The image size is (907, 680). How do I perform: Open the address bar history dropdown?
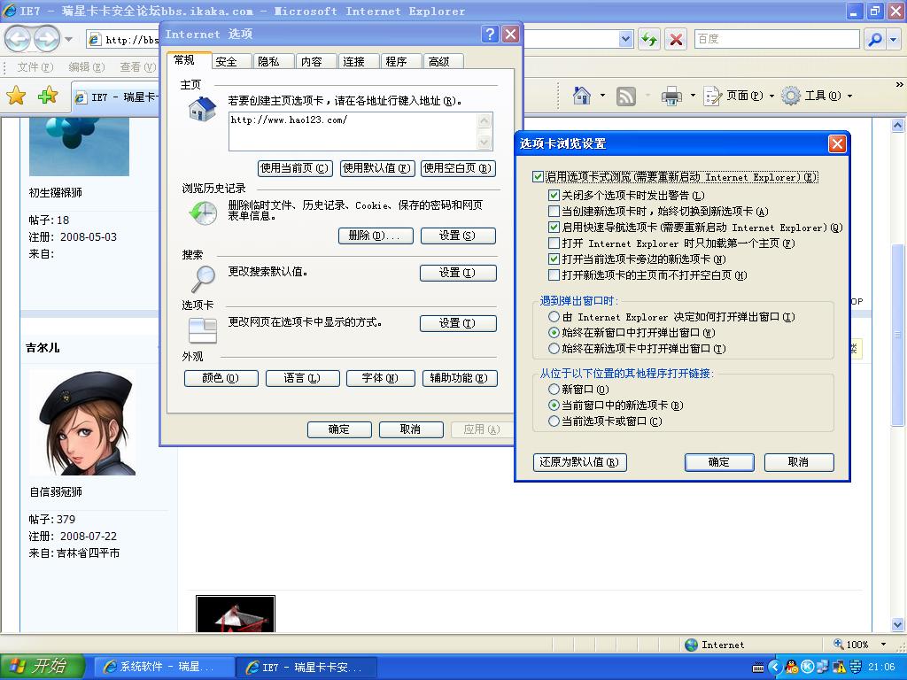point(625,39)
